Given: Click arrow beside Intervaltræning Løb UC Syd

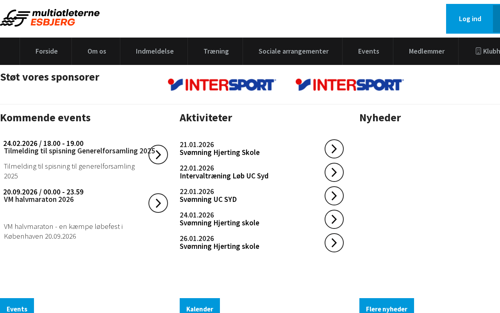Looking at the screenshot, I should [x=334, y=173].
